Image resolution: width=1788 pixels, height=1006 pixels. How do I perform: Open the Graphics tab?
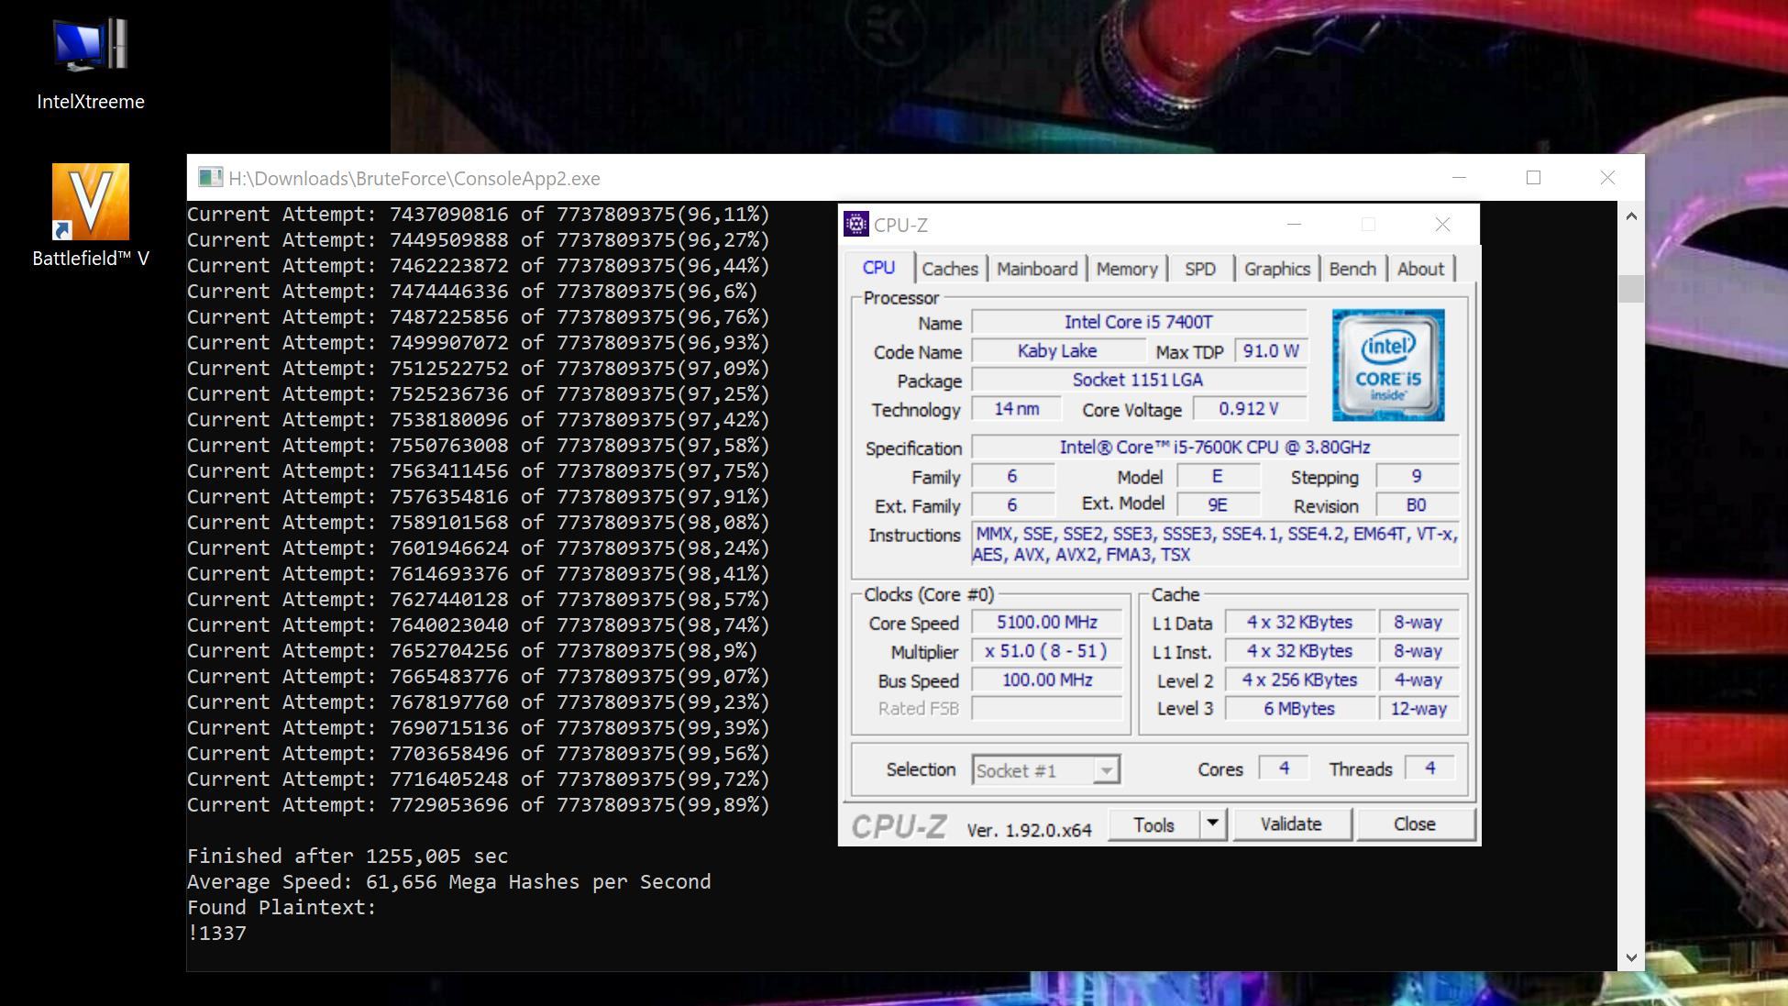tap(1276, 269)
